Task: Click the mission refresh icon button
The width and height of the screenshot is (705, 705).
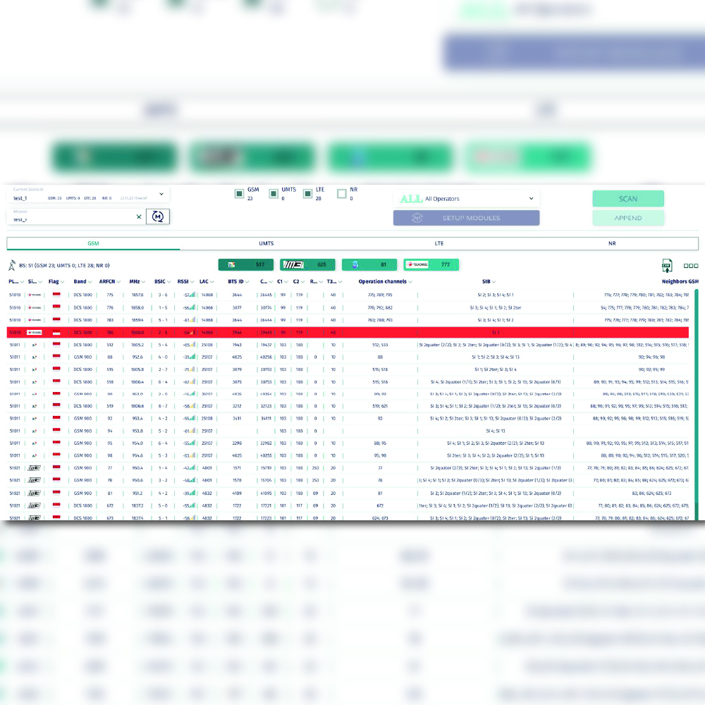Action: [158, 217]
